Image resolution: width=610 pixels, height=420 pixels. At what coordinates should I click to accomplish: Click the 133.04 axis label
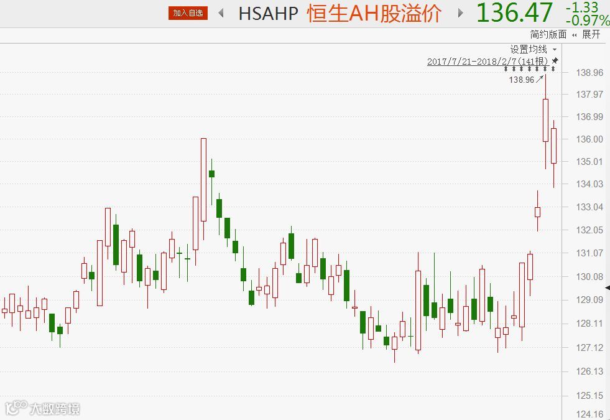click(x=589, y=207)
